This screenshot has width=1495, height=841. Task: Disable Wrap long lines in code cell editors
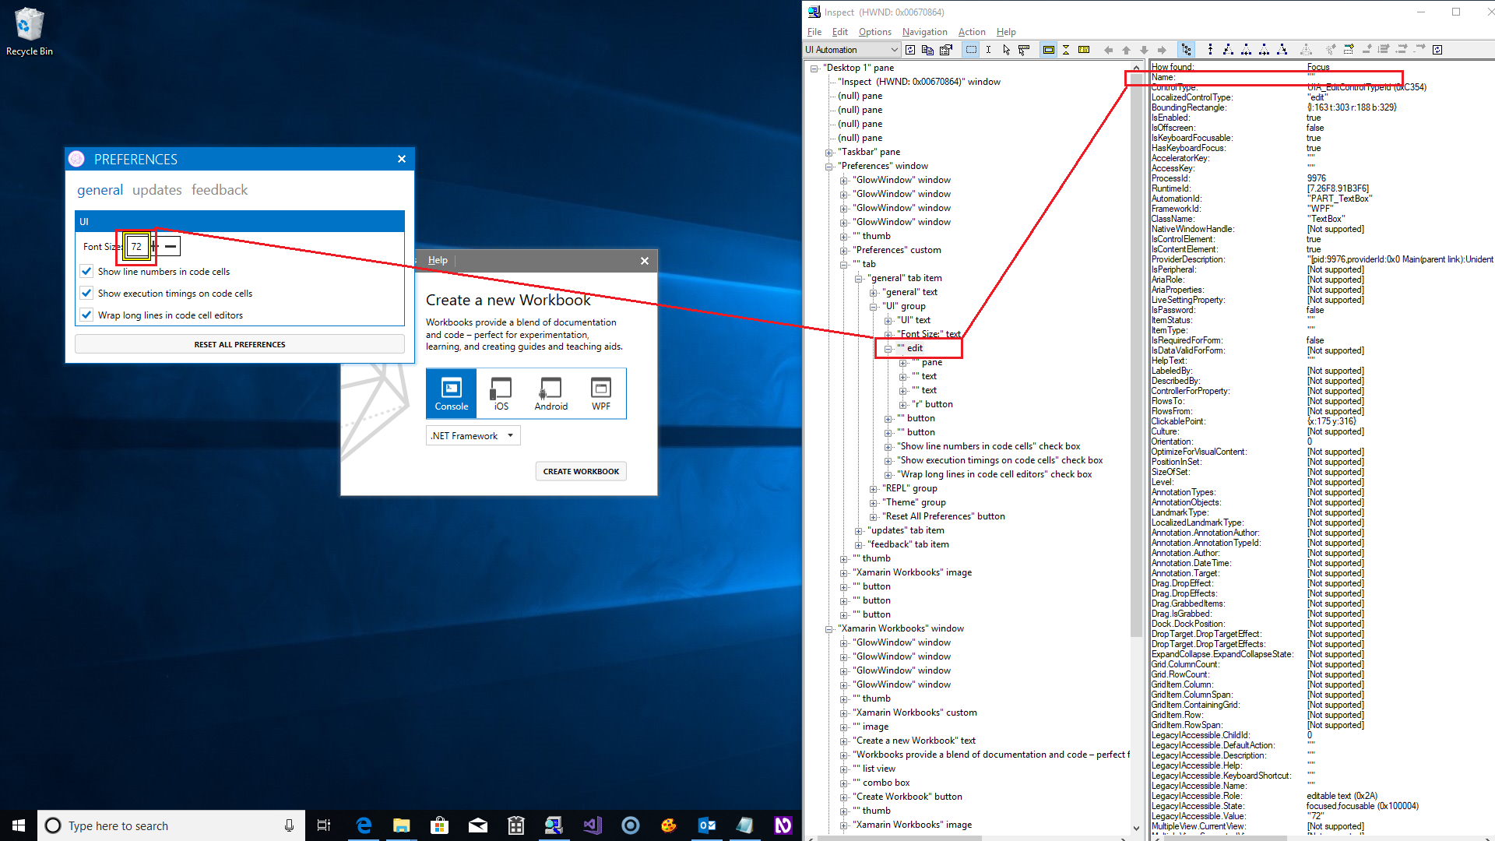(86, 315)
